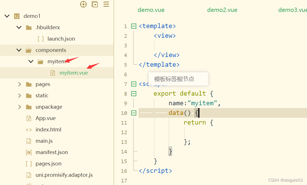Open main.js file
The height and width of the screenshot is (185, 307).
click(44, 141)
